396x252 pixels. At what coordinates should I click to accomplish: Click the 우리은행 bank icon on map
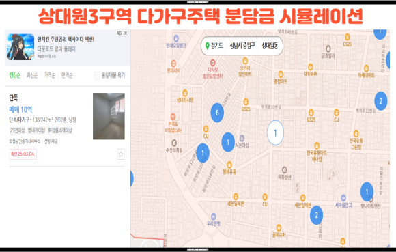pos(214,216)
